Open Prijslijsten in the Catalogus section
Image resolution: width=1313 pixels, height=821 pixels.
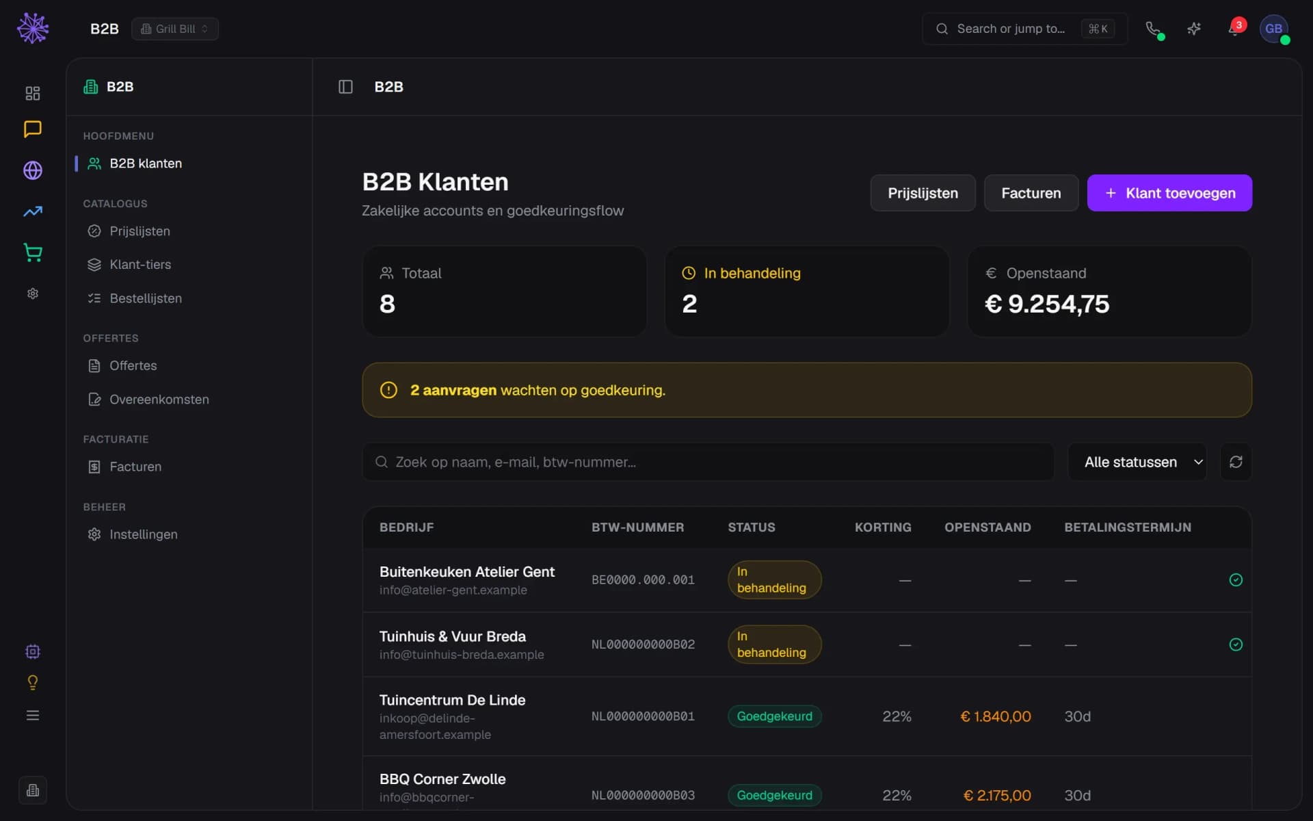click(189, 231)
